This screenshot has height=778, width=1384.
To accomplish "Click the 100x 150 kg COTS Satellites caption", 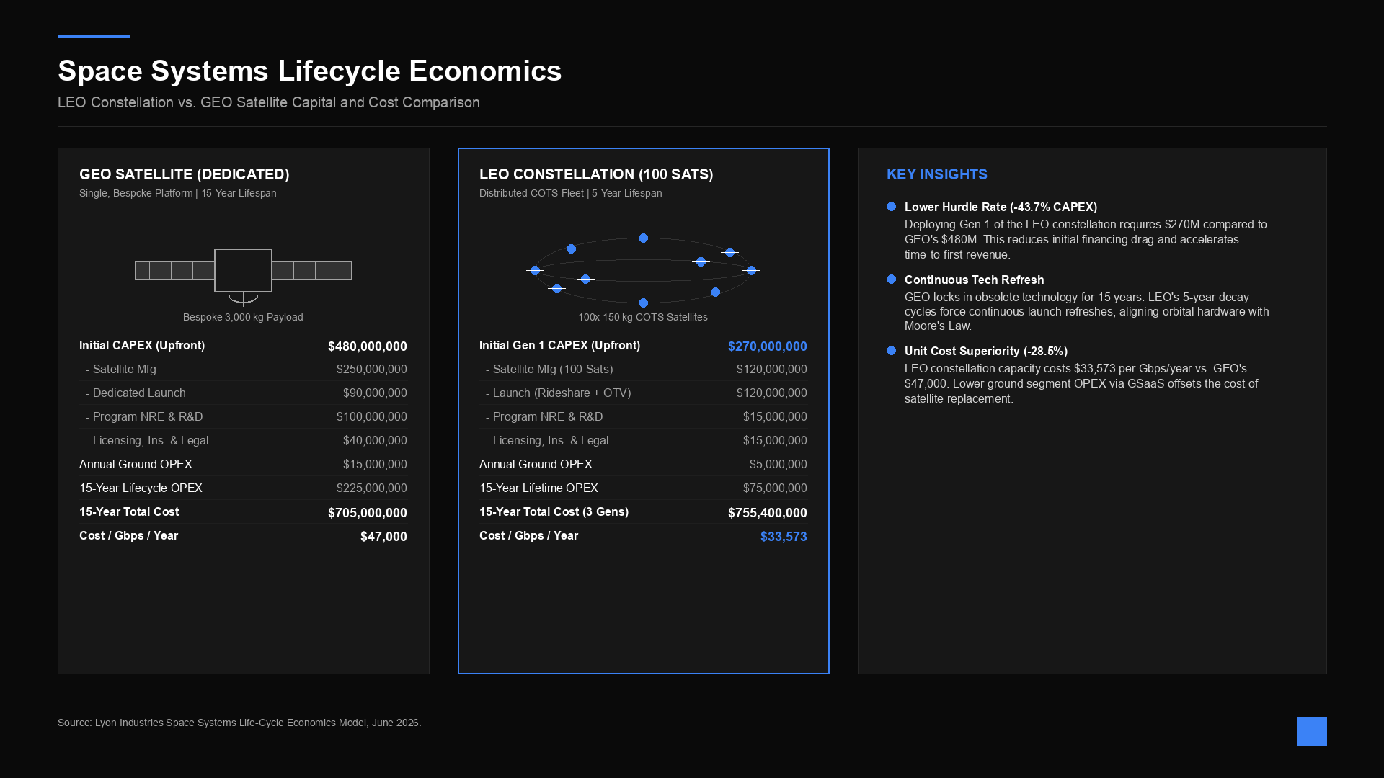I will [x=643, y=317].
